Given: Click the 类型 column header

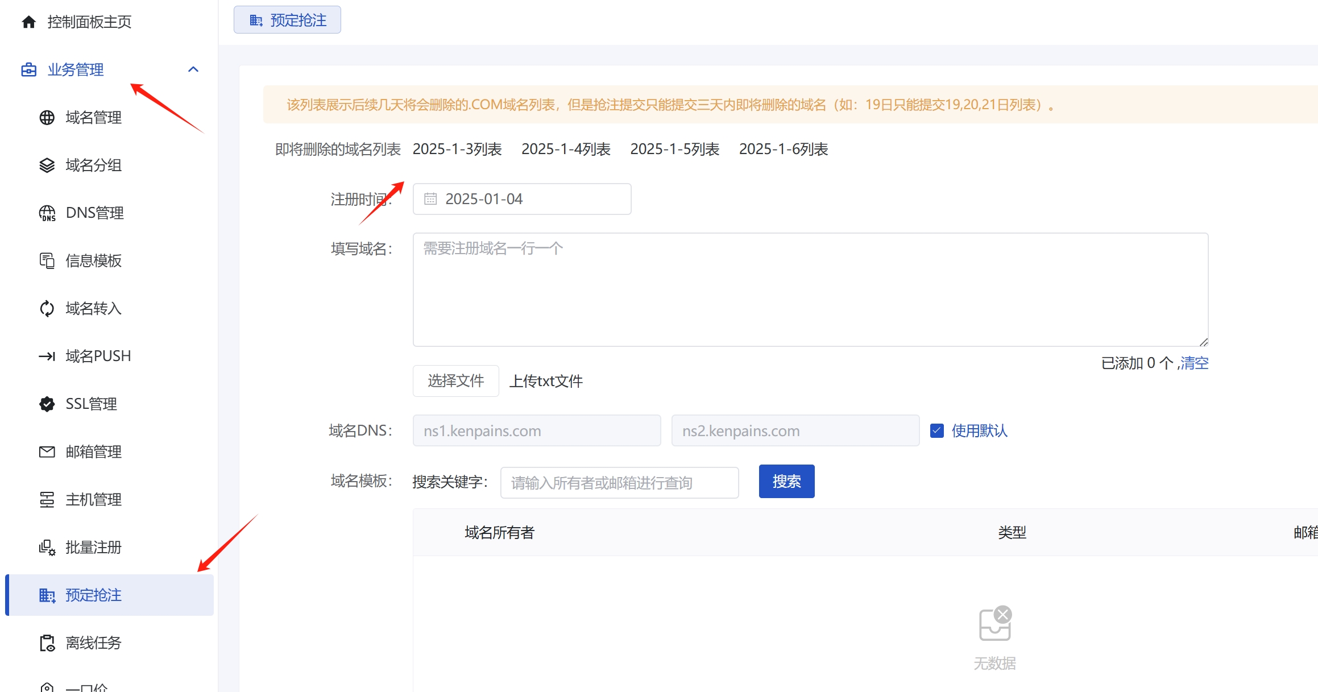Looking at the screenshot, I should [1013, 533].
